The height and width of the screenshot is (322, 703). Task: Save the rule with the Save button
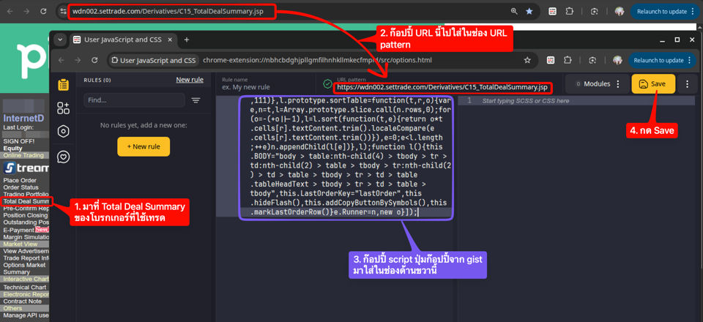coord(653,83)
